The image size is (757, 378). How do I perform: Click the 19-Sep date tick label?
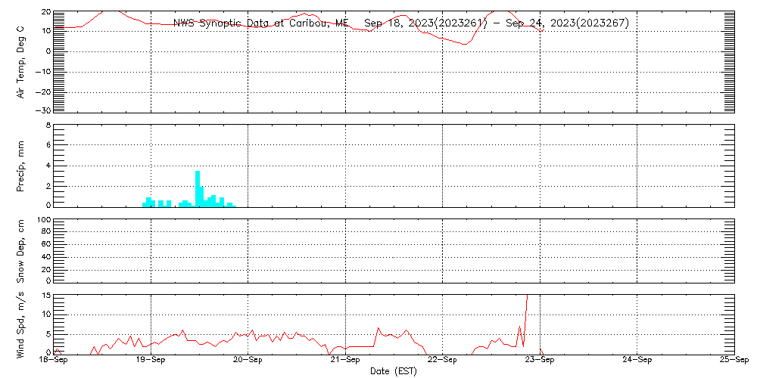151,360
